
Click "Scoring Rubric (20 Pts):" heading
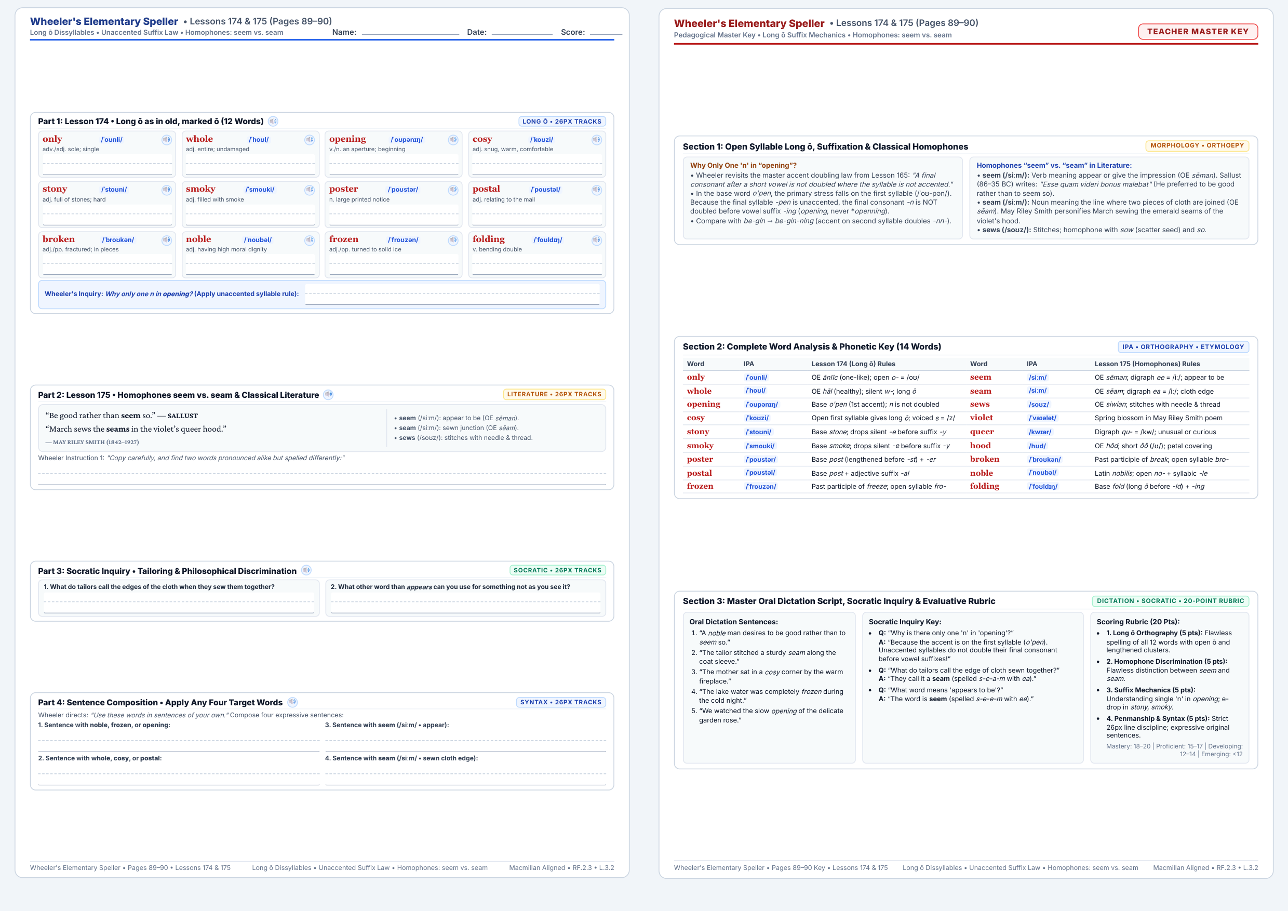point(1138,622)
